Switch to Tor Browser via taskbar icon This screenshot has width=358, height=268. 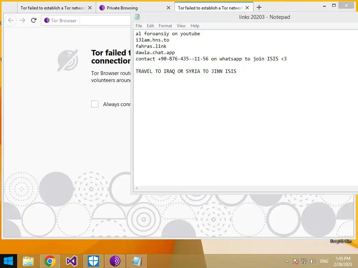click(x=115, y=261)
